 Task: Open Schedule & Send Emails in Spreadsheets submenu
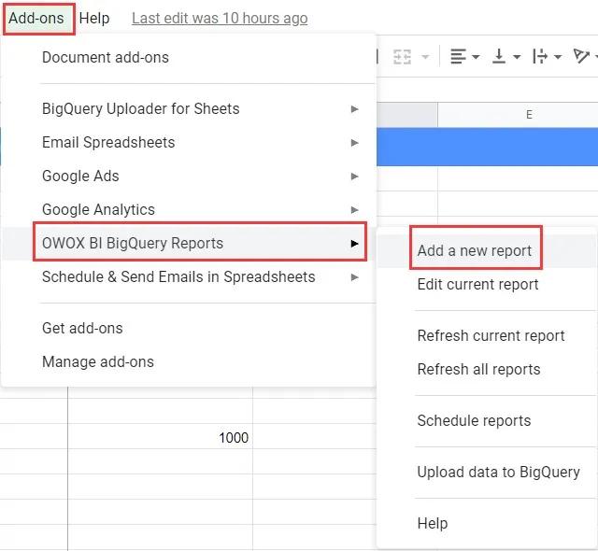point(189,276)
